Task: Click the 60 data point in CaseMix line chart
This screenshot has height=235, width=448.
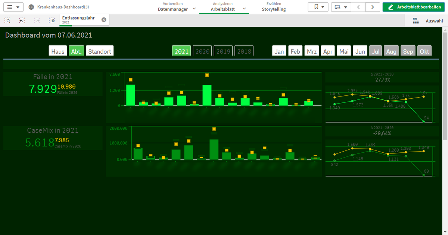Action: pos(423,175)
